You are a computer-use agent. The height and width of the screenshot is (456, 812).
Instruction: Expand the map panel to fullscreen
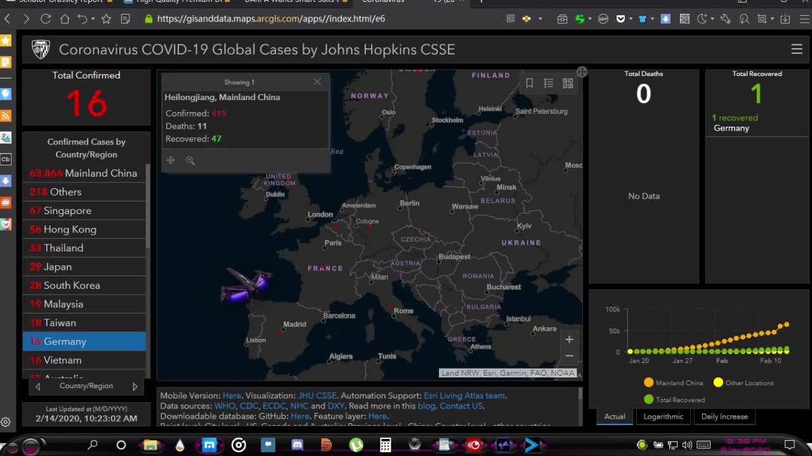582,72
